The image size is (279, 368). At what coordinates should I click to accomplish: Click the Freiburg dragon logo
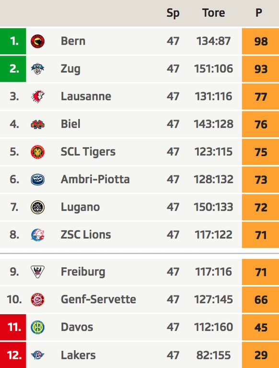37,272
